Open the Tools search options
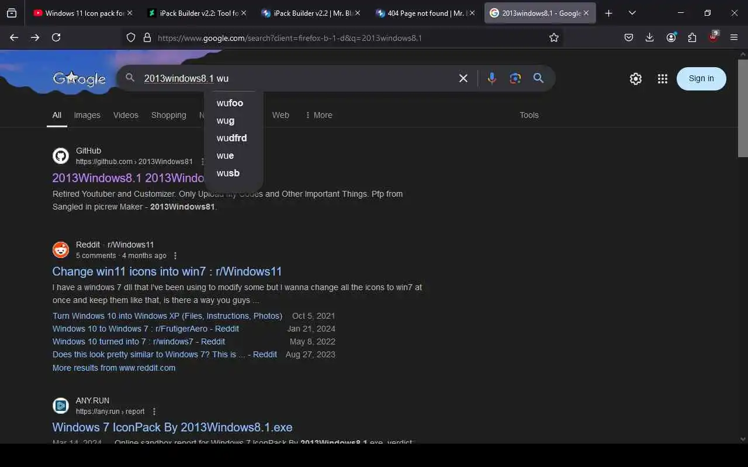The width and height of the screenshot is (748, 467). click(x=529, y=115)
